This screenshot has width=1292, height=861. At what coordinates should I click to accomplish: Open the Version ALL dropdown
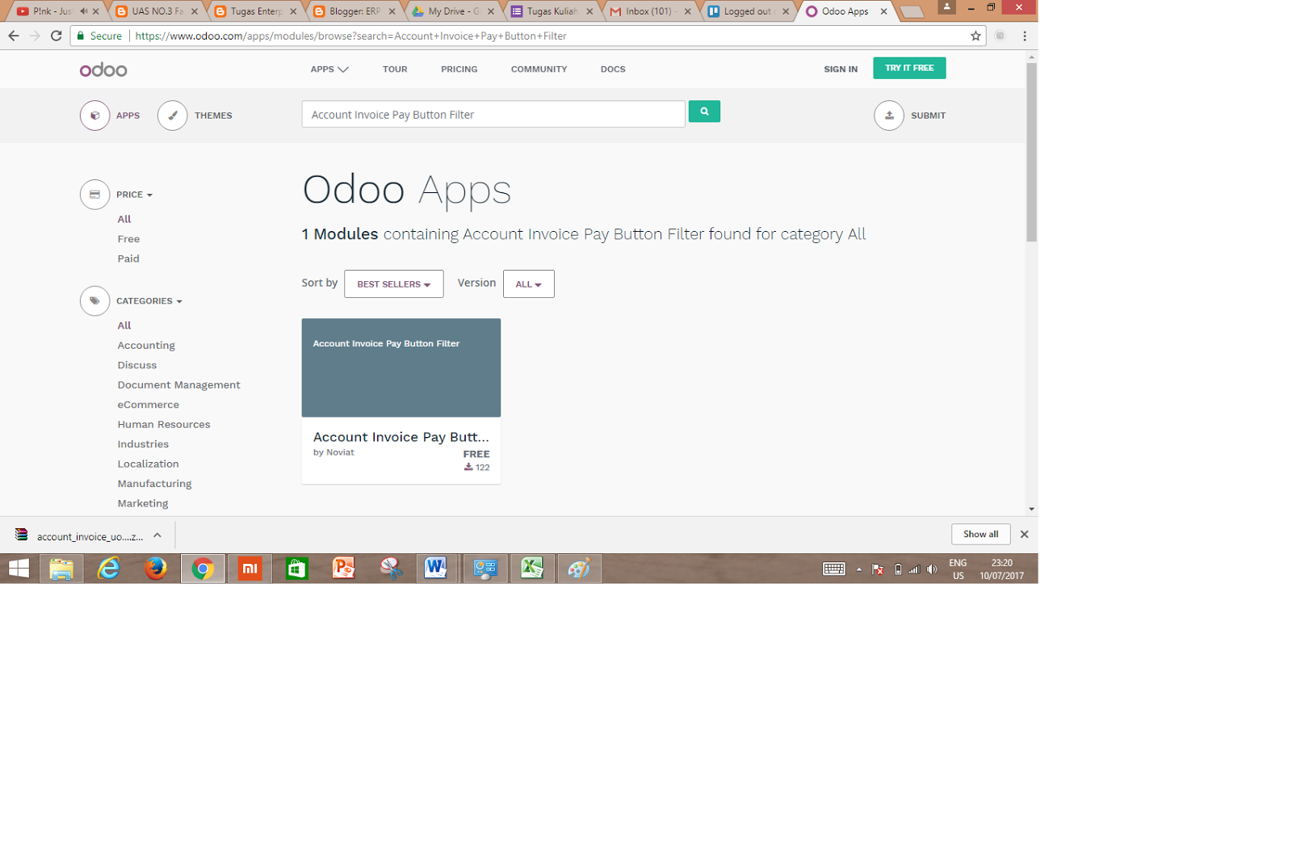pyautogui.click(x=529, y=284)
